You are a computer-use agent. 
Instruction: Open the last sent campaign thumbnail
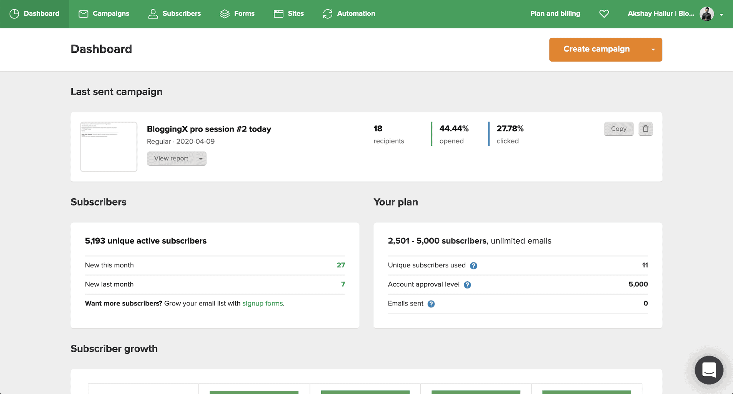tap(109, 147)
